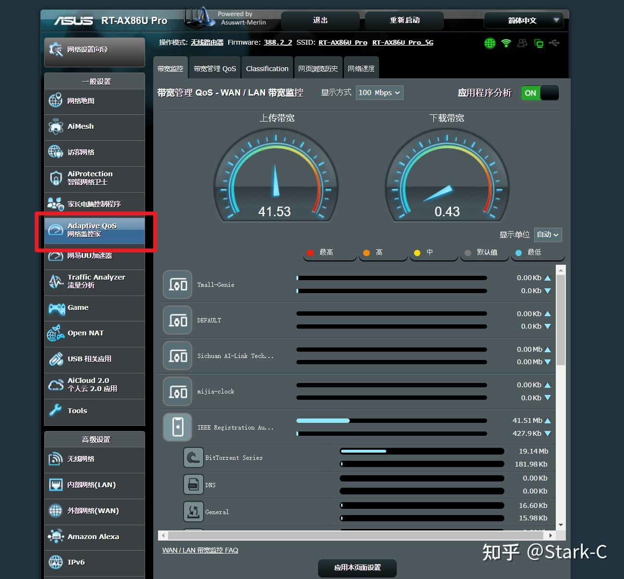Open Traffic Analyzer icon
624x579 pixels.
click(x=56, y=281)
